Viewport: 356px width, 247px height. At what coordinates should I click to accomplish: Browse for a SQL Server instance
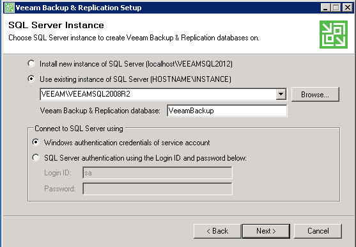[x=315, y=94]
